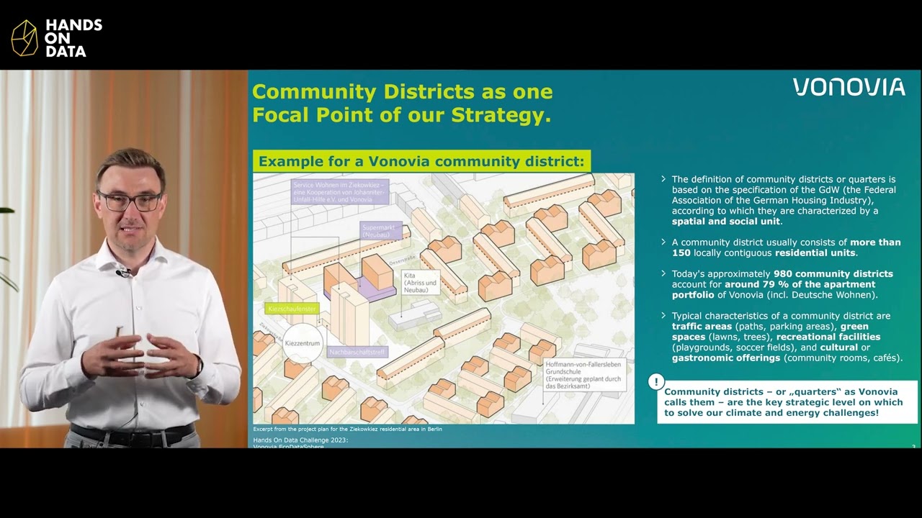This screenshot has width=922, height=518.
Task: Click the chevron bullet before "Typical characteristics"
Action: pos(663,316)
